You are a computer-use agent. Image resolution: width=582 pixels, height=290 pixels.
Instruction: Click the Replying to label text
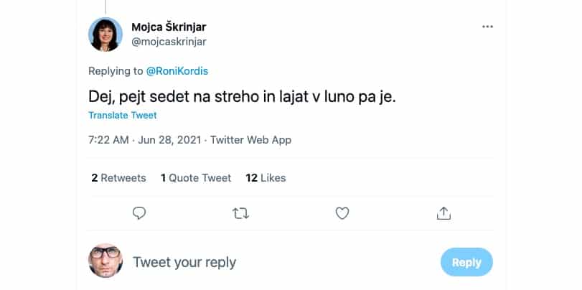click(x=116, y=72)
